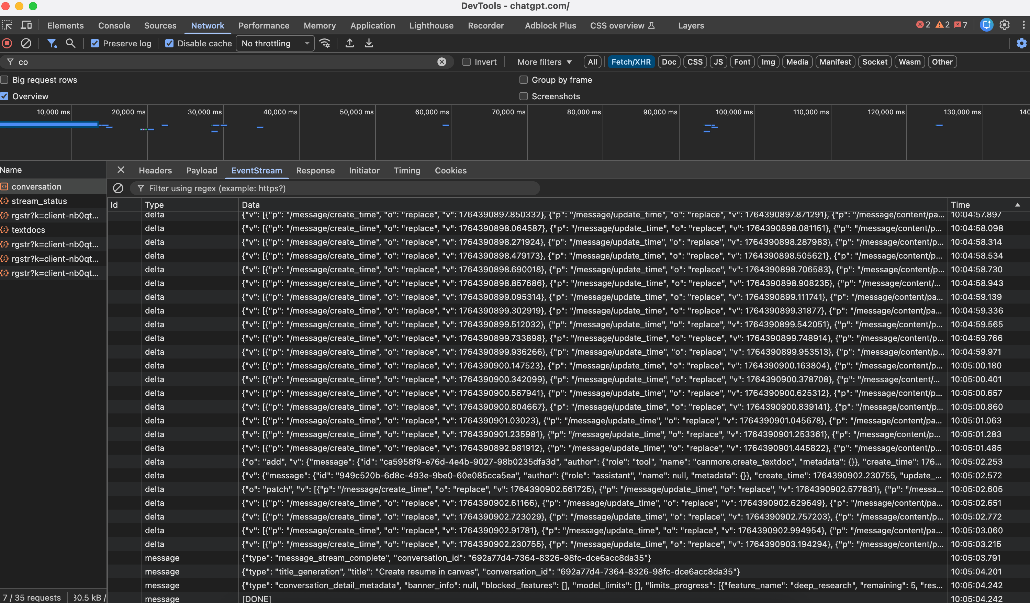The width and height of the screenshot is (1030, 603).
Task: Open DevTools settings gear icon
Action: (x=1004, y=25)
